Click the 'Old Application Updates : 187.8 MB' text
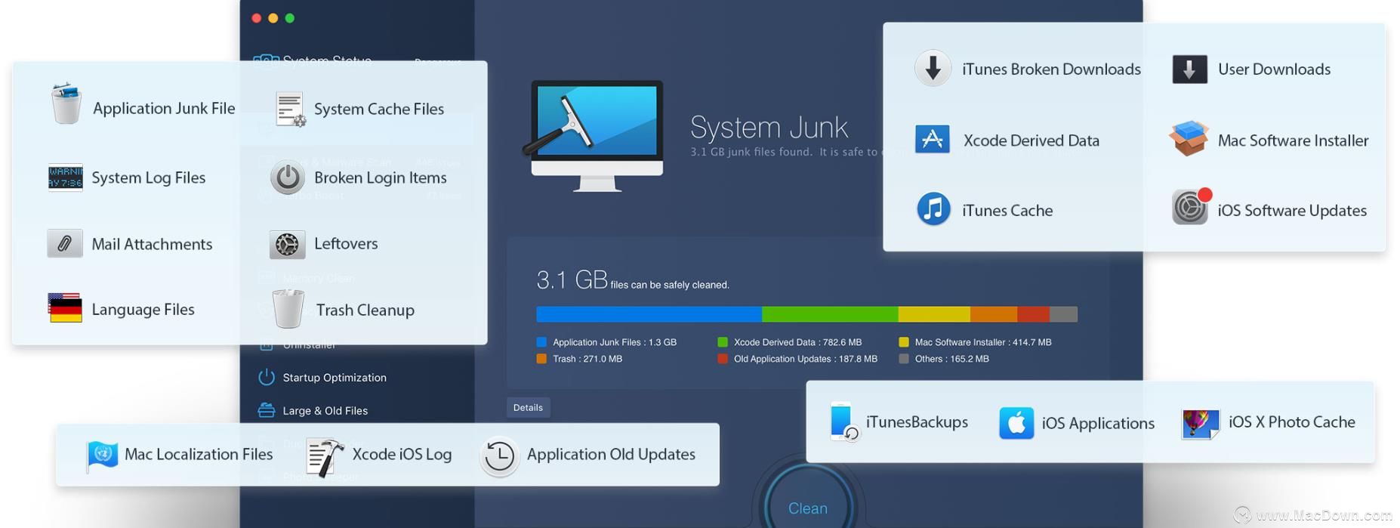The height and width of the screenshot is (528, 1400). coord(806,359)
